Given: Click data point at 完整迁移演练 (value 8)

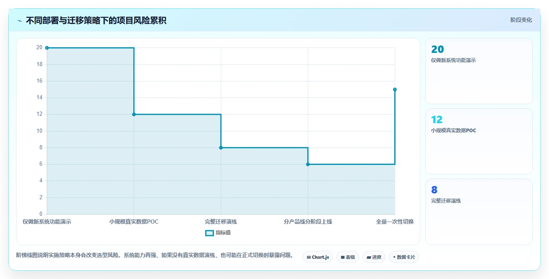Looking at the screenshot, I should pos(221,148).
